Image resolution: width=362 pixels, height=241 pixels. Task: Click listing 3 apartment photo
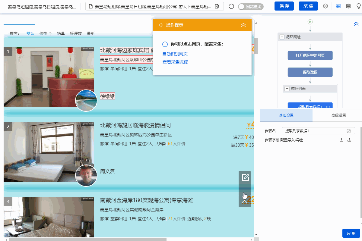(49, 217)
